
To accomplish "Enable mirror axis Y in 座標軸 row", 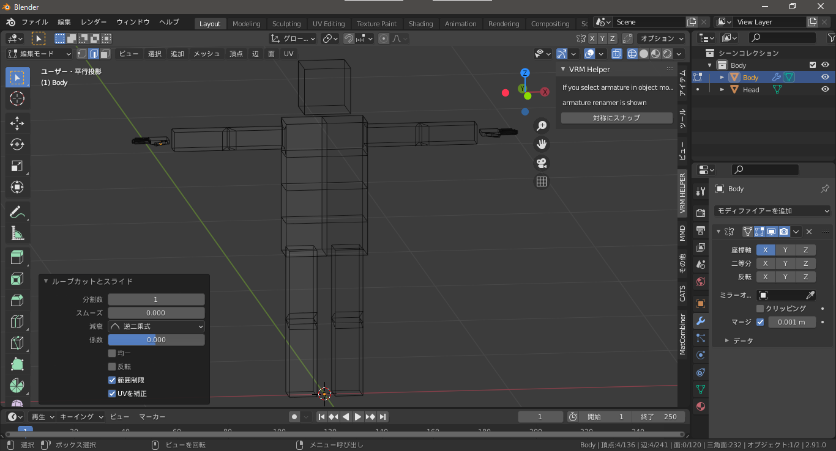I will 786,250.
